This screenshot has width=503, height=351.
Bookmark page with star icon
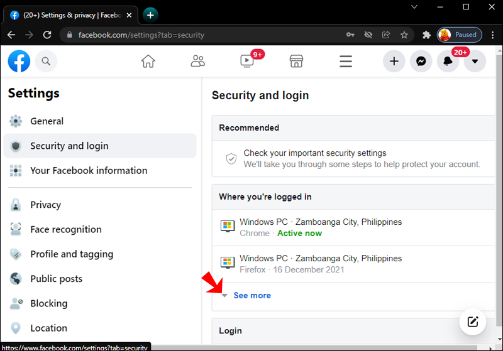click(x=404, y=35)
